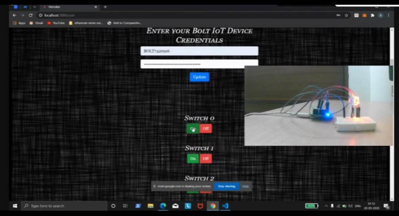Close the Hercules tab
The width and height of the screenshot is (399, 216).
[96, 7]
